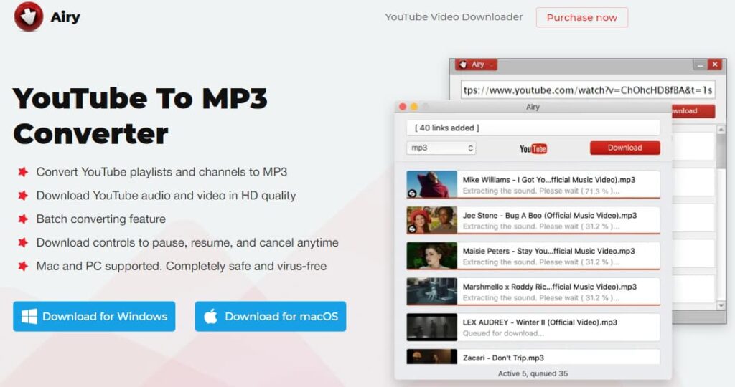Minimize the Windows Airy window
The width and height of the screenshot is (735, 387).
[699, 64]
